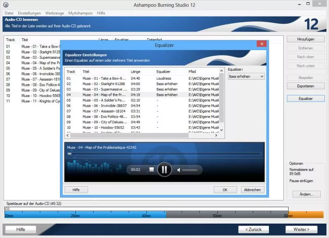Screen dimensions: 329x238
Task: Click the Länge column header in Equalizer dialog
Action: [135, 72]
